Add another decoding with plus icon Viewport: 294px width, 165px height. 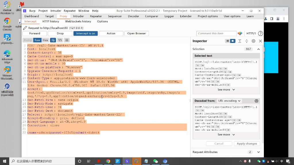point(256,101)
